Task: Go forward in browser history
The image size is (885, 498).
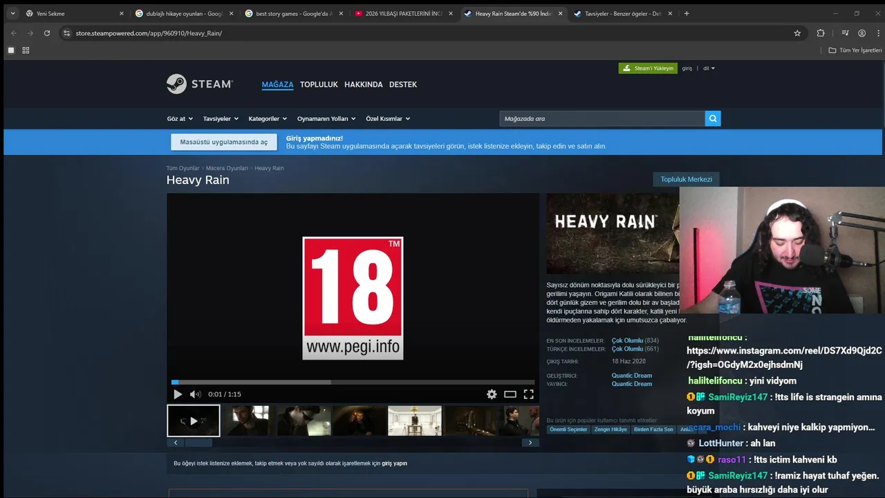Action: [30, 33]
